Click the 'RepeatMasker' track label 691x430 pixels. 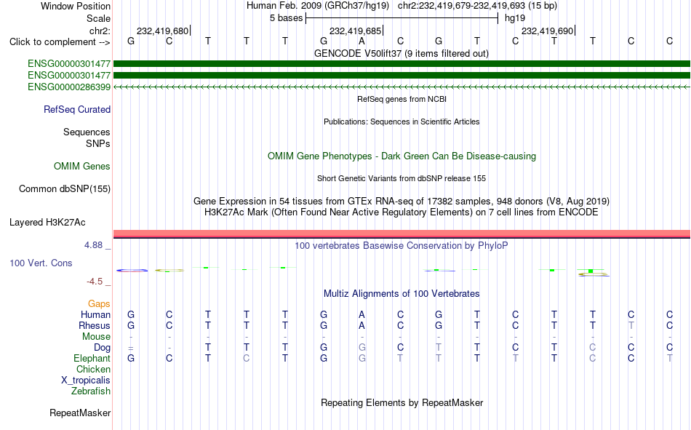pyautogui.click(x=80, y=413)
